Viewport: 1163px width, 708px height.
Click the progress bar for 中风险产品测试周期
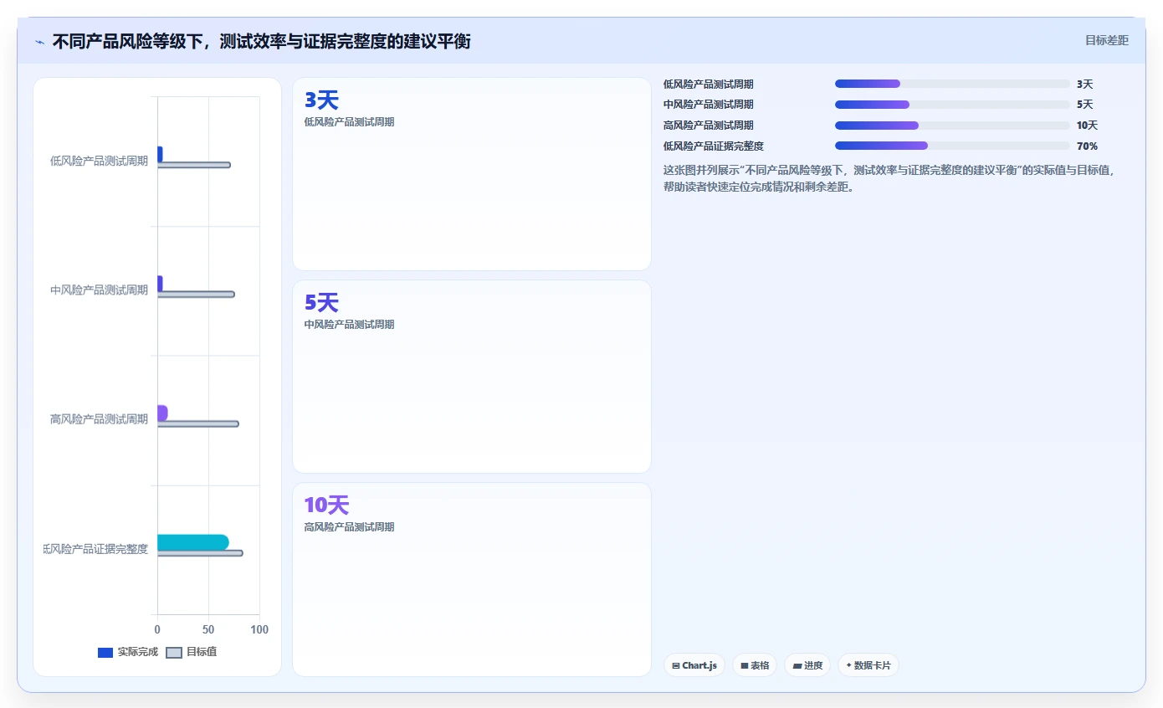pyautogui.click(x=952, y=105)
